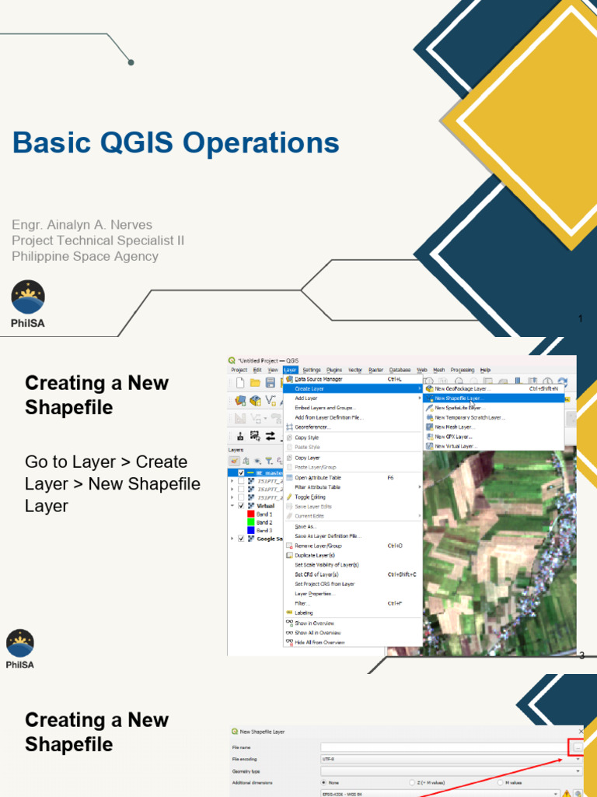Click the Filter Legend funnel icon
The width and height of the screenshot is (597, 797).
[269, 461]
